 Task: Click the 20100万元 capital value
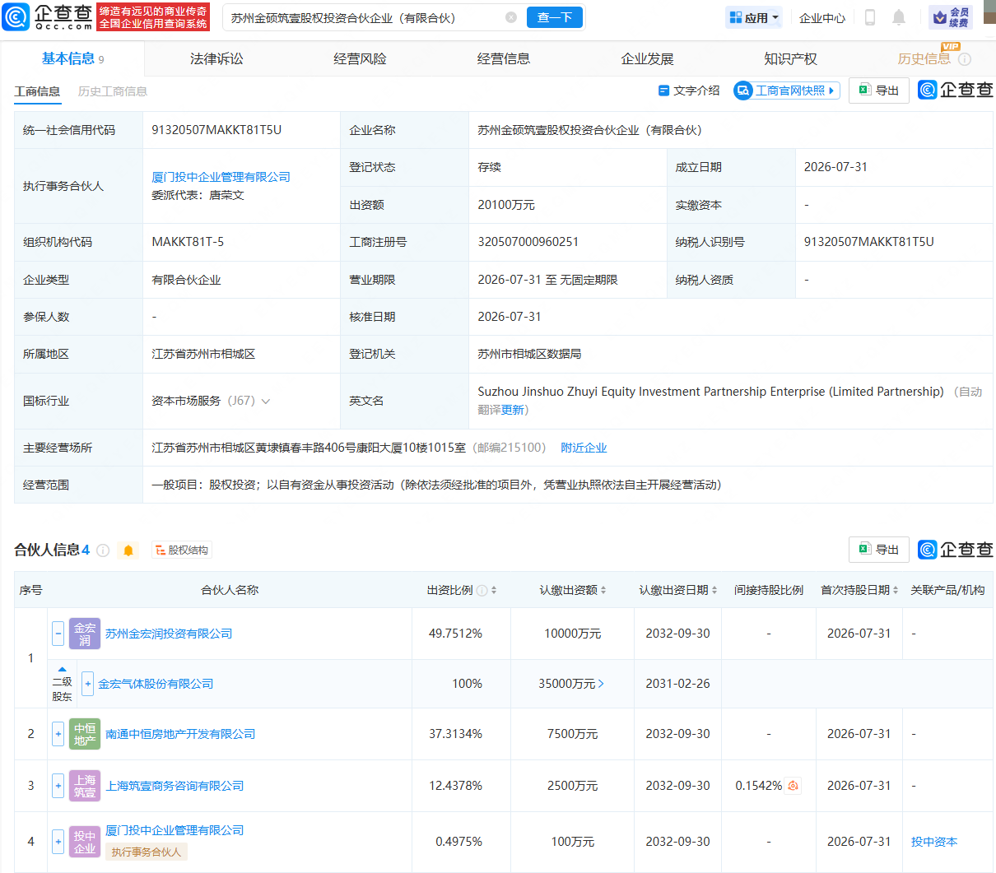pos(506,205)
